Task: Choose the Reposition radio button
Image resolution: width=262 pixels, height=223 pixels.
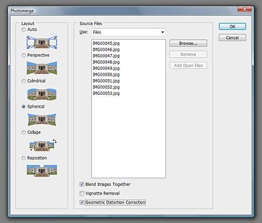Action: coord(23,158)
